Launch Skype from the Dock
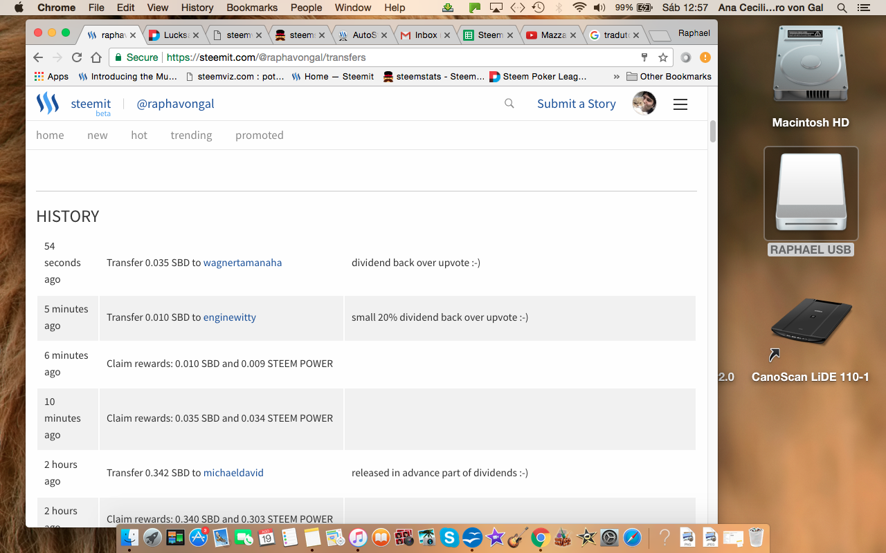Image resolution: width=886 pixels, height=553 pixels. [x=449, y=537]
